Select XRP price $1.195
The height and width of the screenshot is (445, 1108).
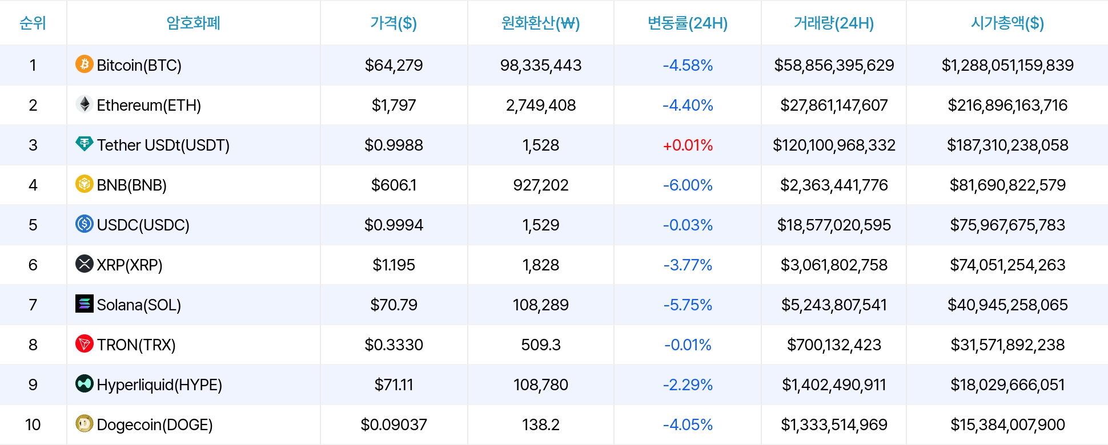tap(394, 265)
